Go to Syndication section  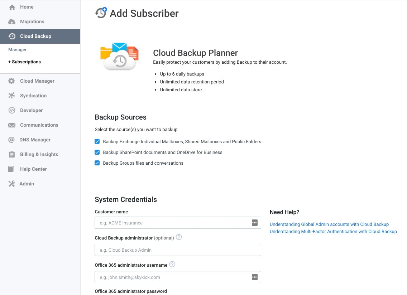click(40, 96)
